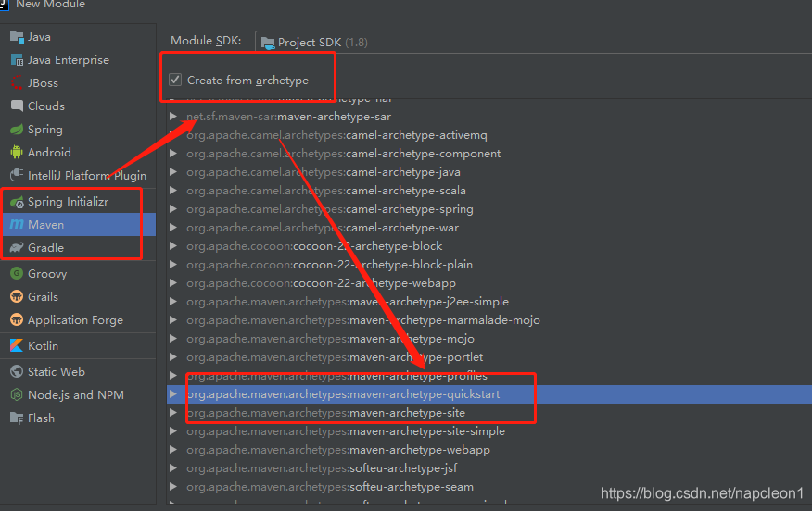Select the Clouds icon
The width and height of the screenshot is (812, 511).
click(17, 106)
